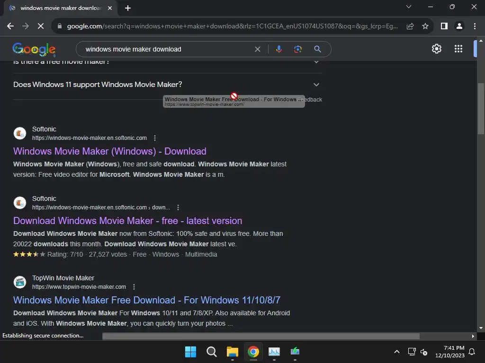Image resolution: width=485 pixels, height=363 pixels.
Task: Open 'Windows Movie Maker (Windows) - Download' result
Action: pos(110,151)
